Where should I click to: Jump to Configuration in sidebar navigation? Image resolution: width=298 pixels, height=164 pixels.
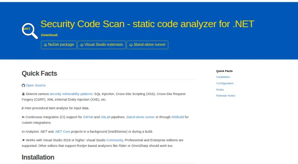225,83
